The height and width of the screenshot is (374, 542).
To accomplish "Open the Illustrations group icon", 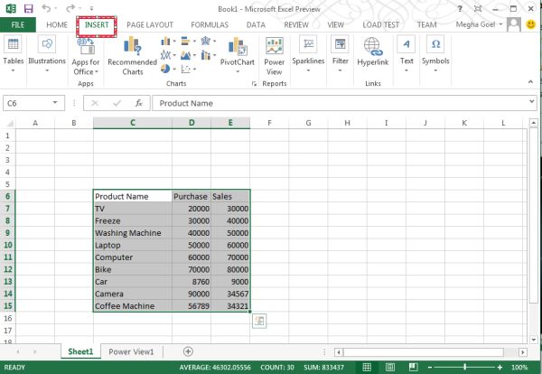I will 47,44.
